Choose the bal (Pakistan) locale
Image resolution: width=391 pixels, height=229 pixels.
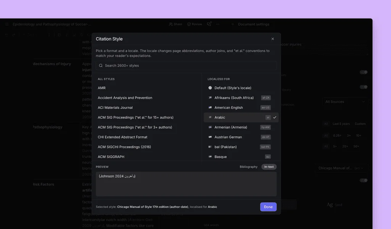pos(241,147)
